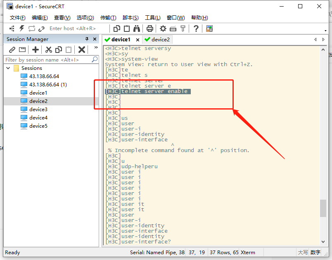
Task: Click the Ready status text
Action: pos(12,253)
